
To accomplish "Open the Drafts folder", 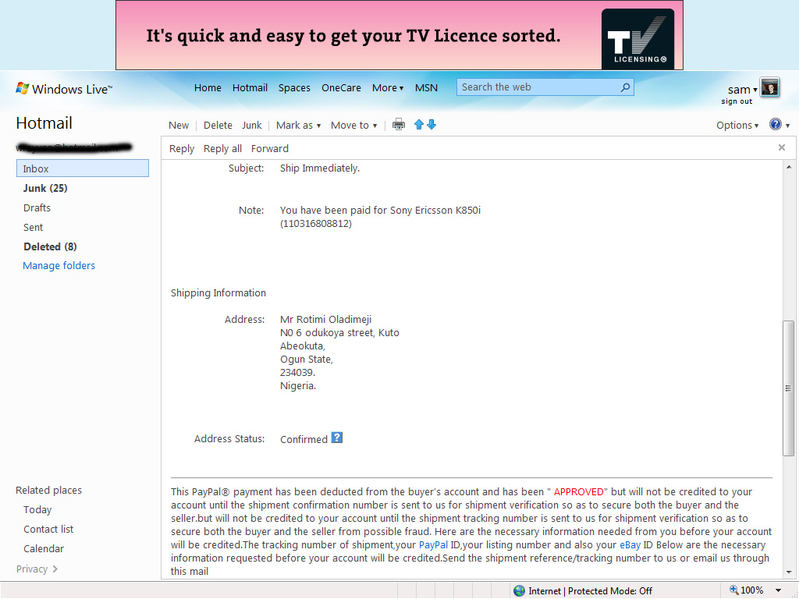I will coord(37,207).
